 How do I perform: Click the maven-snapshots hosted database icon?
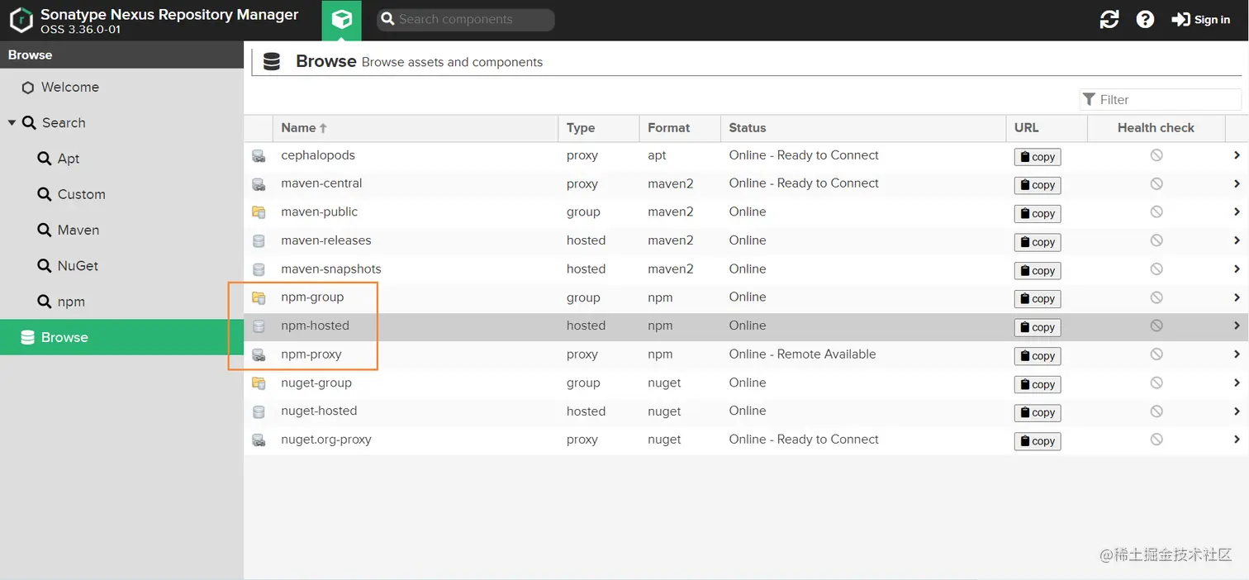click(259, 269)
